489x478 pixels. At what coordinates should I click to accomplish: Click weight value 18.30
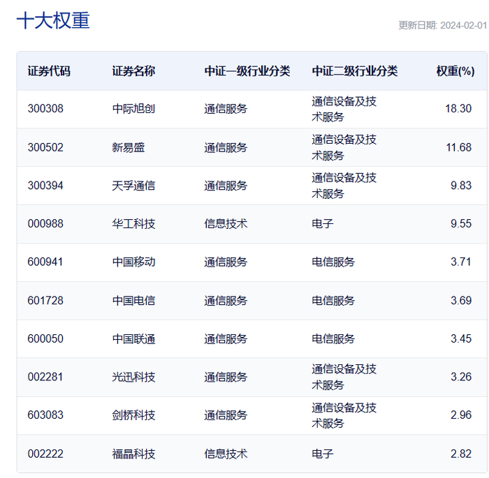(x=458, y=108)
